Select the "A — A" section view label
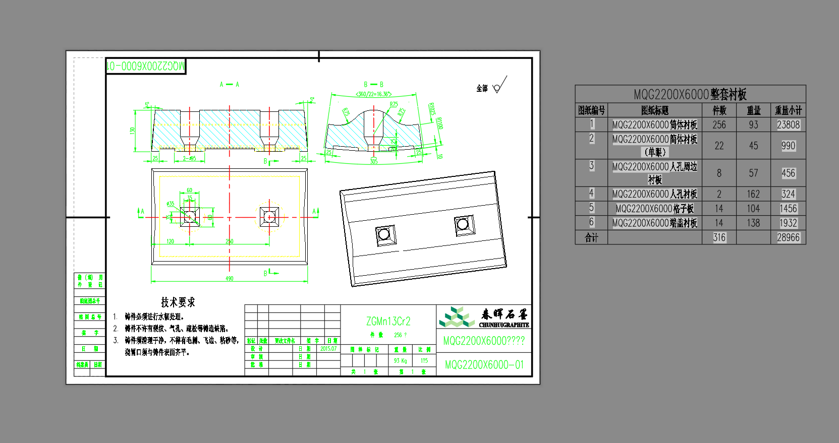Screen dimensions: 839x443 (229, 84)
